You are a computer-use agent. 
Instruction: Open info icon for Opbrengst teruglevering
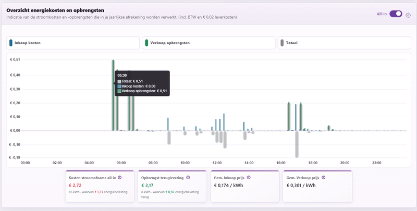[188, 178]
